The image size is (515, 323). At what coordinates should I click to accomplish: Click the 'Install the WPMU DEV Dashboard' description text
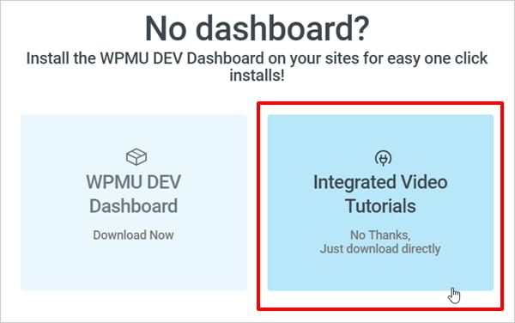click(x=257, y=67)
